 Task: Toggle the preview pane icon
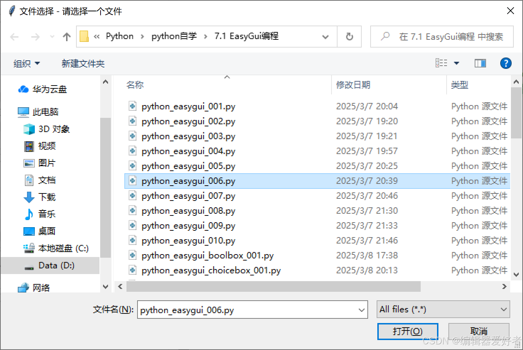(480, 63)
